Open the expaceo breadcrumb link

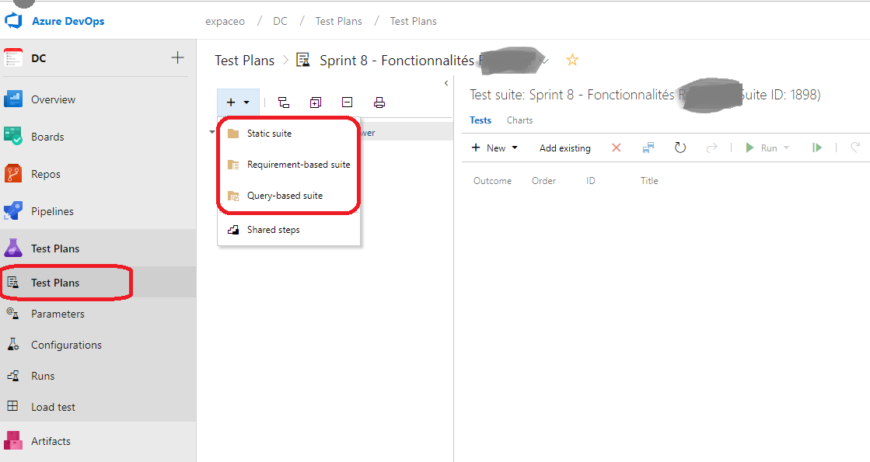coord(225,21)
